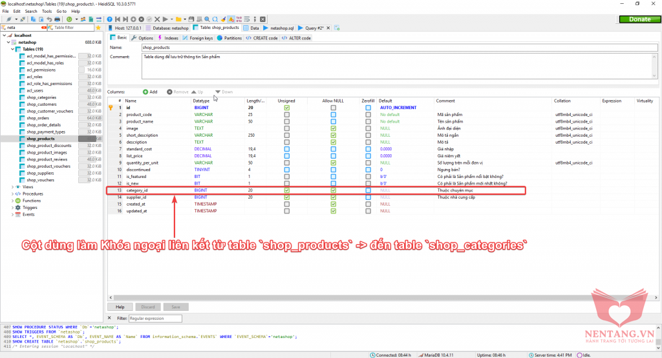Click the magnifier find text icon
Viewport: 662px width, 358px height.
tap(208, 19)
